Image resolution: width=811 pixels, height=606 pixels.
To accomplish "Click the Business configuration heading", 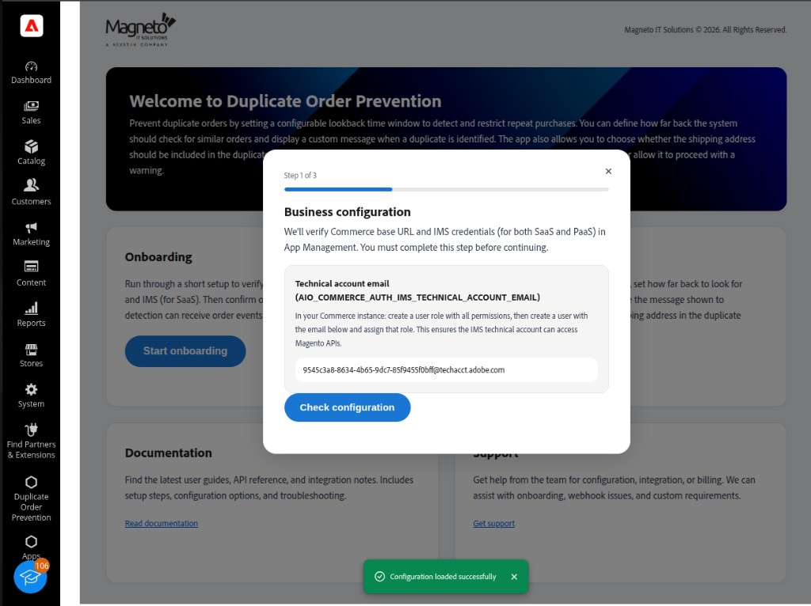I will [347, 212].
